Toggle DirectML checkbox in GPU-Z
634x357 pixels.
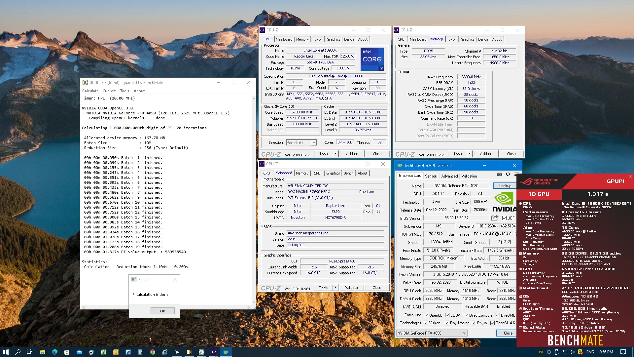tap(498, 315)
